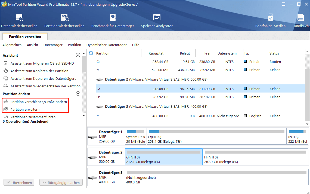The height and width of the screenshot is (194, 310).
Task: Click Datenträger 3 drive icon in list
Action: click(100, 107)
